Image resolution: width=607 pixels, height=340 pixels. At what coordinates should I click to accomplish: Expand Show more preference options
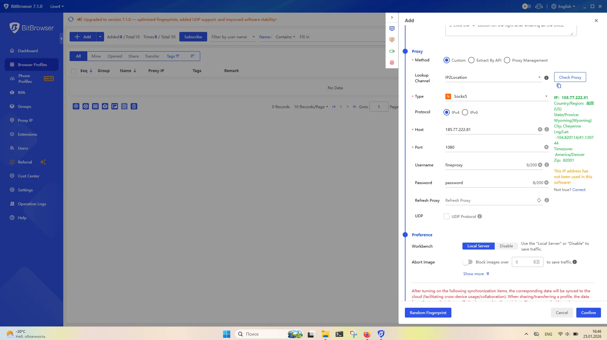[x=476, y=274]
